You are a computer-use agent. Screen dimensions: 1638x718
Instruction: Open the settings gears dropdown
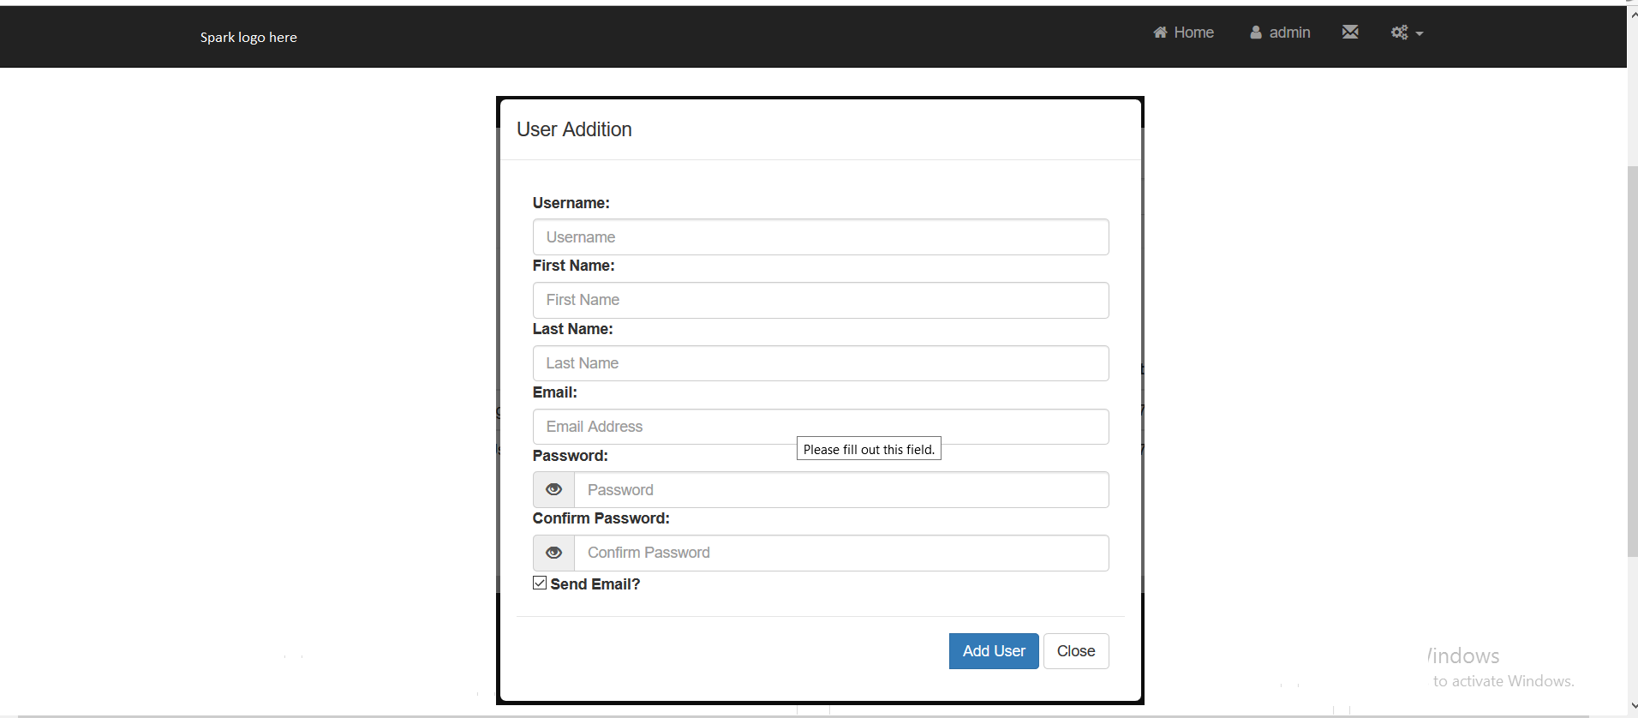point(1406,33)
